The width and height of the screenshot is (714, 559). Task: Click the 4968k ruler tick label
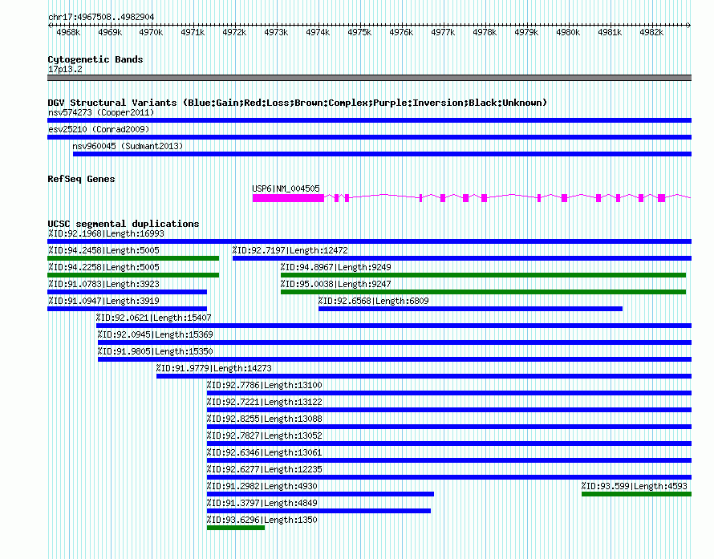pyautogui.click(x=68, y=32)
